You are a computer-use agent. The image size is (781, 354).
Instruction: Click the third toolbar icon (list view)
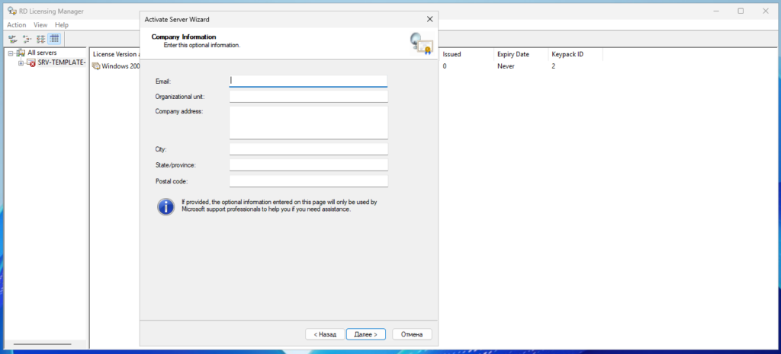click(40, 39)
